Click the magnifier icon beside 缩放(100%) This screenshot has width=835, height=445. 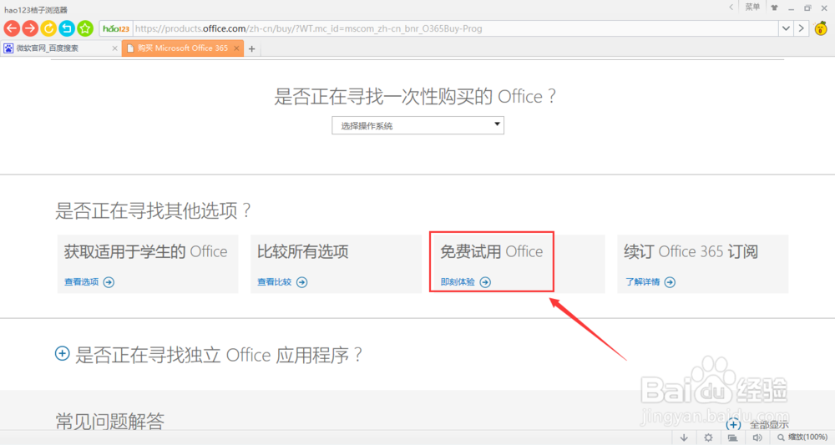[x=782, y=437]
